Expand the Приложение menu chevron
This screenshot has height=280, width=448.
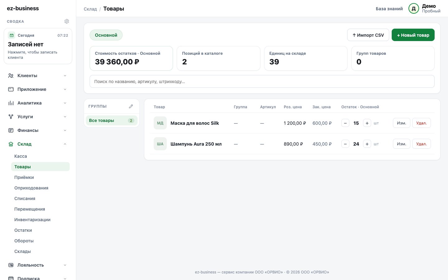click(65, 89)
